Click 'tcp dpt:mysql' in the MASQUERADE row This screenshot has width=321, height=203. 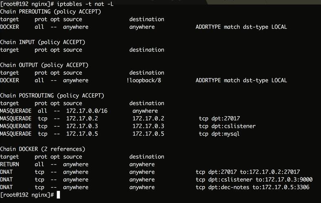(219, 134)
